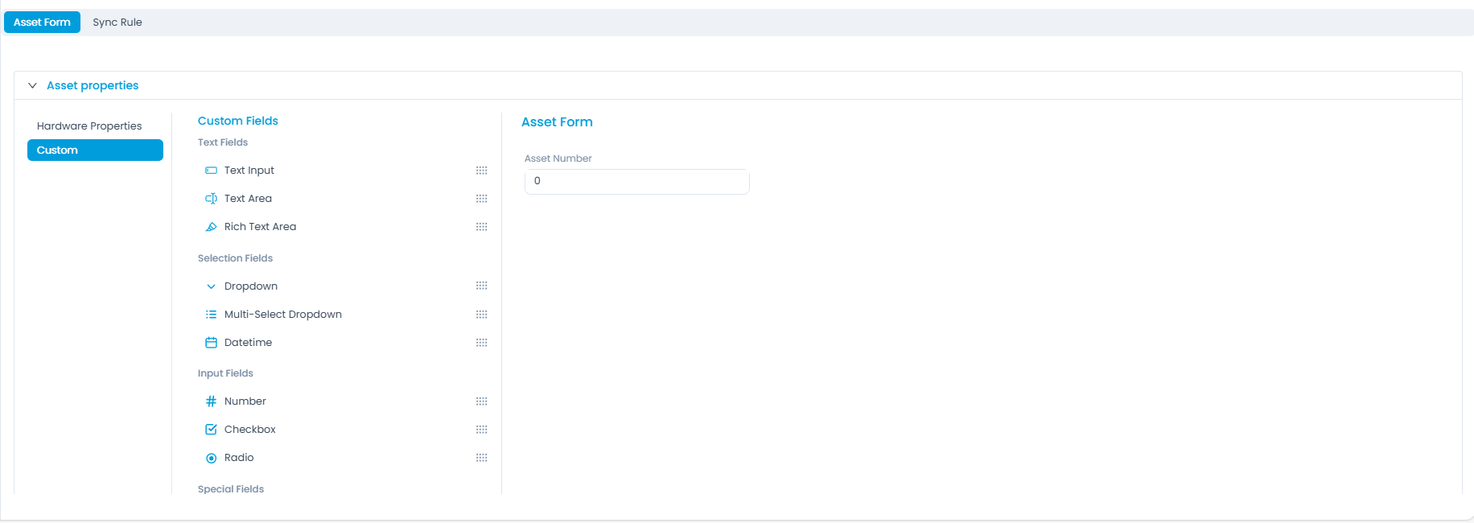Click the Checkbox field label
Image resolution: width=1474 pixels, height=523 pixels.
(x=250, y=430)
